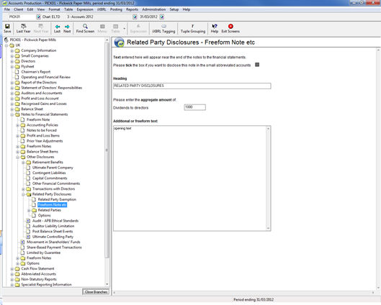Expand Profit and Loss Account folder
381x305 pixels.
tap(12, 99)
